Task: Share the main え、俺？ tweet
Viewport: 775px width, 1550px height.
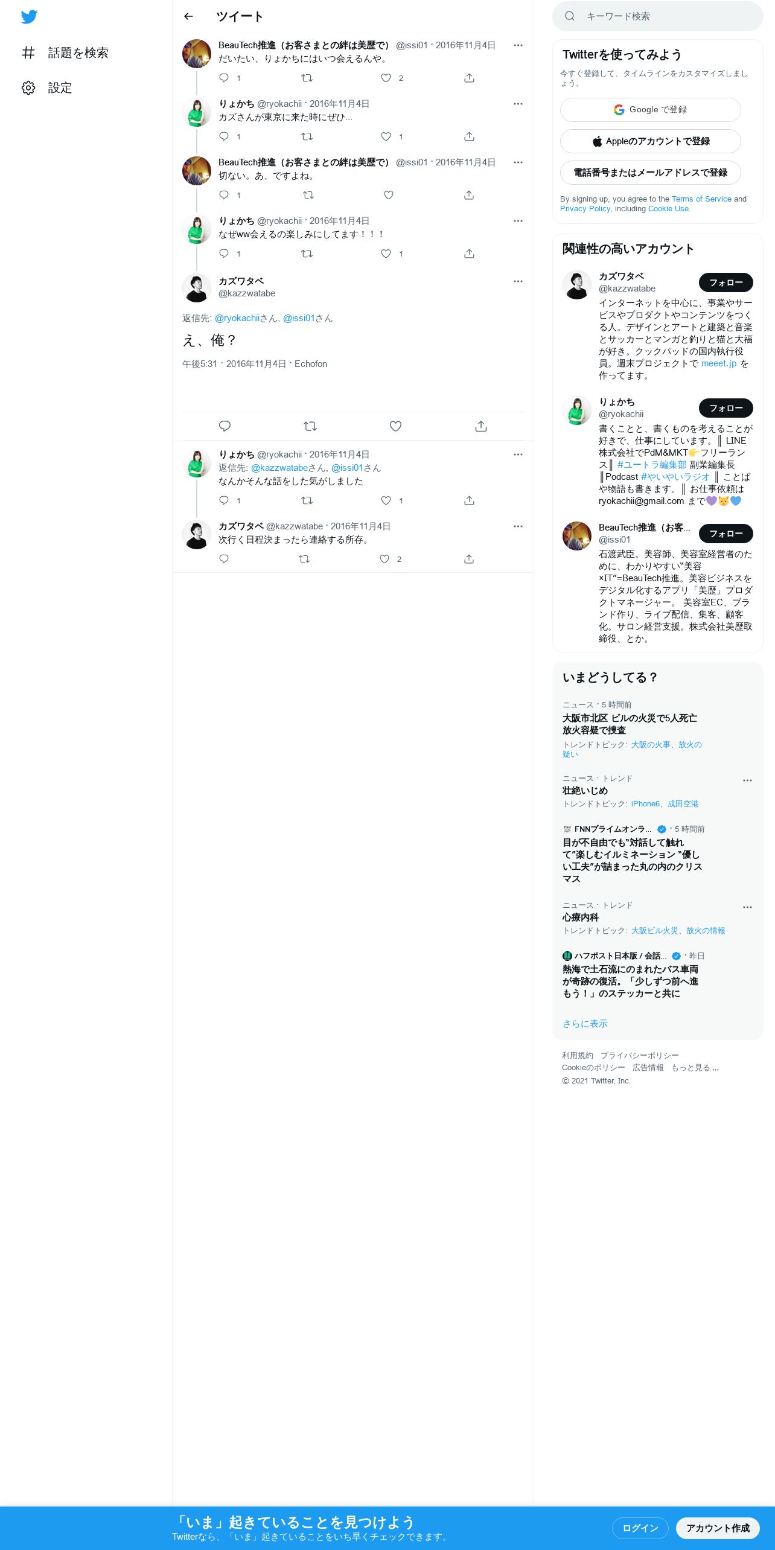Action: [481, 426]
